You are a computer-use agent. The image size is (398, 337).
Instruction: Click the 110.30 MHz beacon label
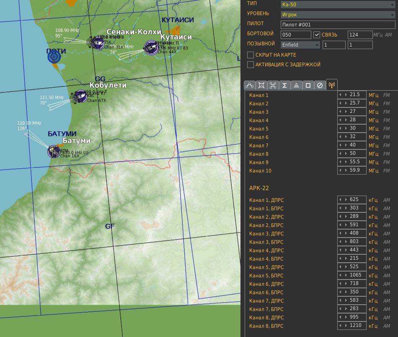[x=29, y=123]
